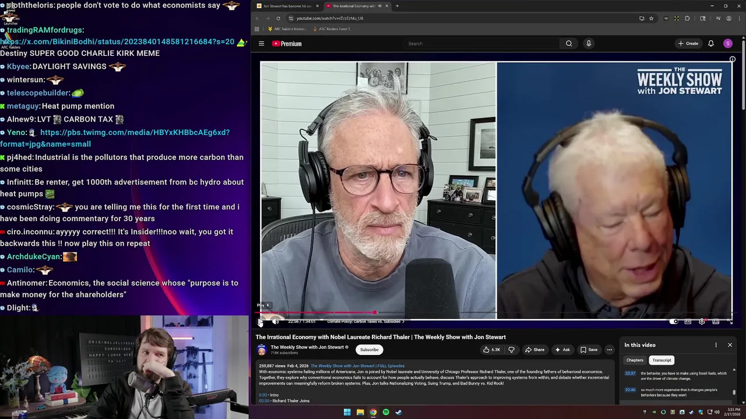
Task: Bookmark this page with star icon
Action: point(651,18)
